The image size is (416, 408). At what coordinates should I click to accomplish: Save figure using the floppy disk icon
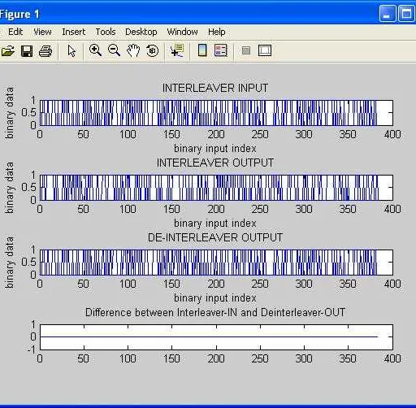click(x=27, y=51)
